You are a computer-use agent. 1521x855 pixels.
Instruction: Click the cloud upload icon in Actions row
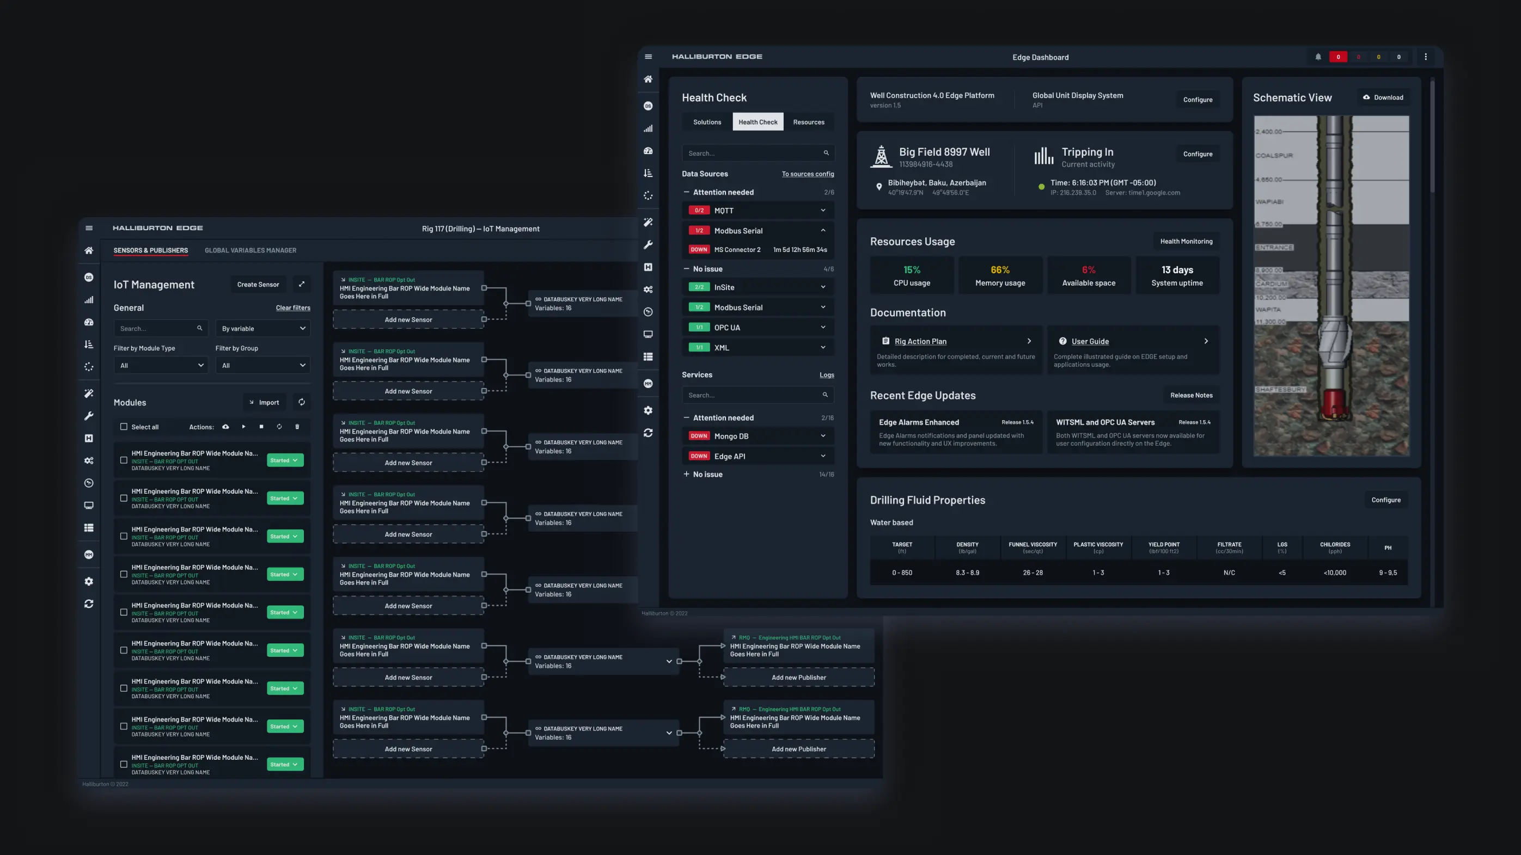(x=225, y=427)
